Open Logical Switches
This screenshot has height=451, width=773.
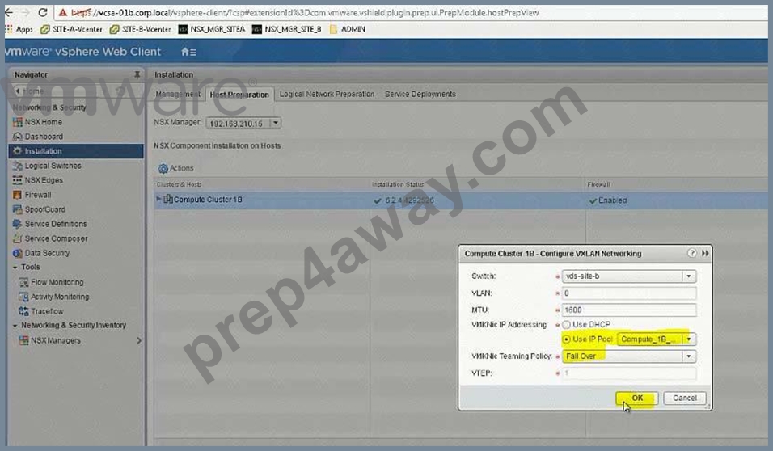(47, 166)
